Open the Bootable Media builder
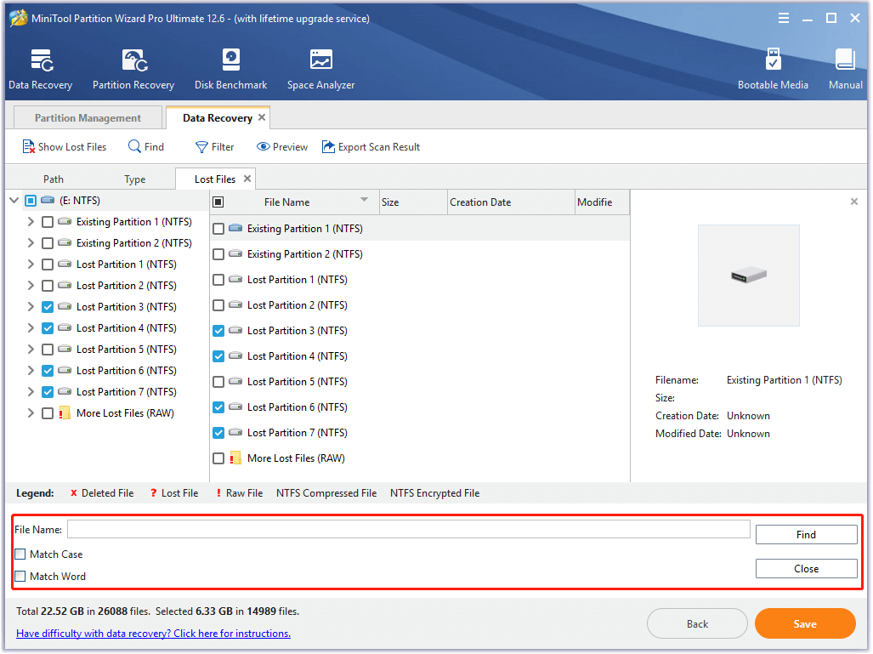 pos(773,69)
